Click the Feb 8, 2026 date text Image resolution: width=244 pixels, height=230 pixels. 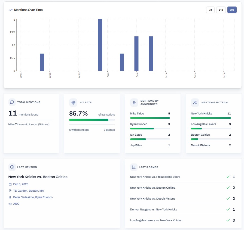coord(21,184)
